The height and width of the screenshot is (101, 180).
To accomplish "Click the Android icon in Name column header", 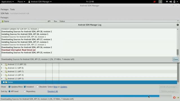I will coord(3,21).
